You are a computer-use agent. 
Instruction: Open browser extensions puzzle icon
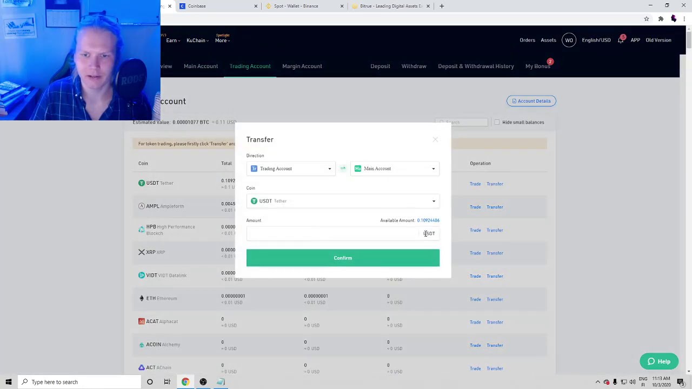(x=661, y=19)
